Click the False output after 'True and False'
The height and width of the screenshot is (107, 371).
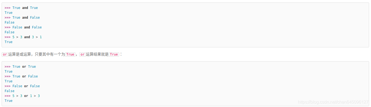tap(9, 22)
